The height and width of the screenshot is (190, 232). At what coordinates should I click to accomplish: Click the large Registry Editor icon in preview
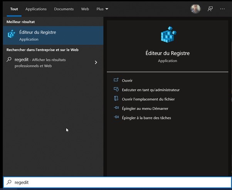(x=168, y=34)
